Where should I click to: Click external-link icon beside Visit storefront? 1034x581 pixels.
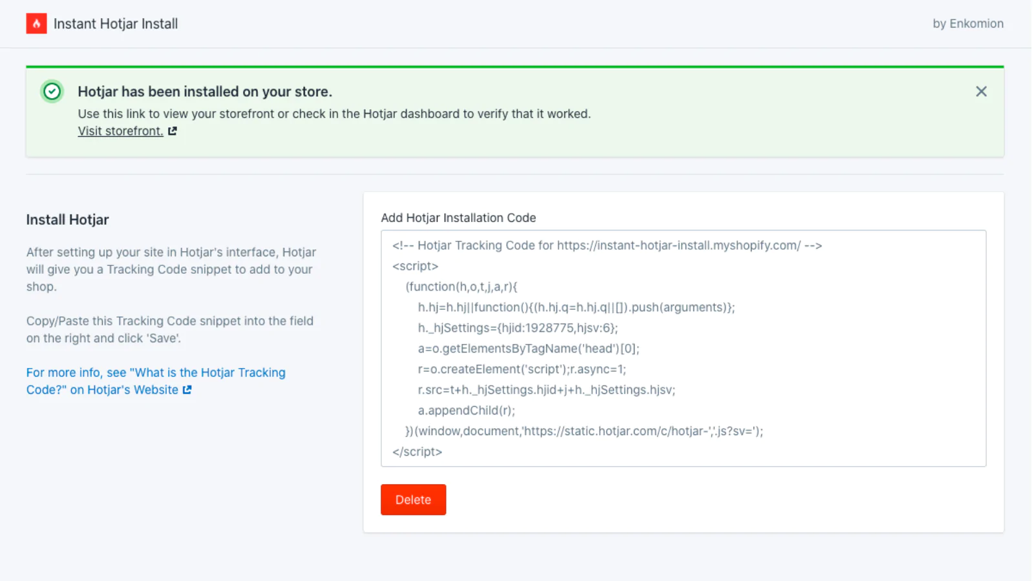click(x=173, y=131)
